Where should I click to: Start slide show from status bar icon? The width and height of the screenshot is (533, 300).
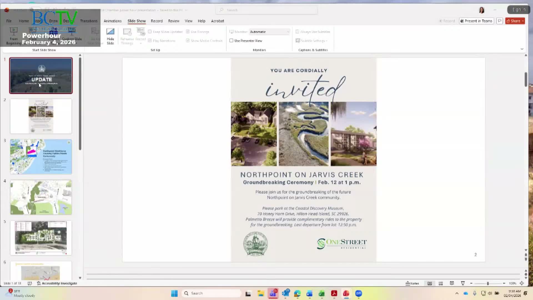(x=463, y=283)
